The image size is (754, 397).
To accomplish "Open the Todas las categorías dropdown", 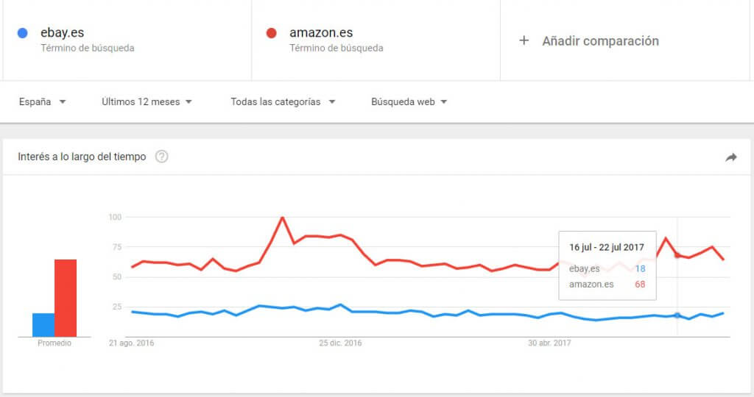I will (x=283, y=102).
